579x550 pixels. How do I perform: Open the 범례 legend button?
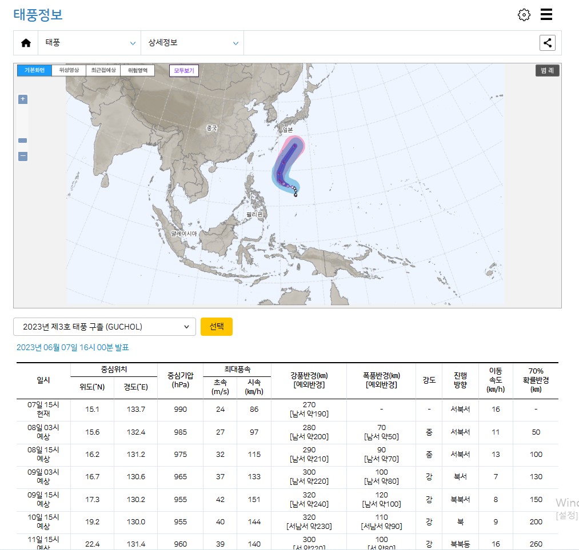pos(547,70)
